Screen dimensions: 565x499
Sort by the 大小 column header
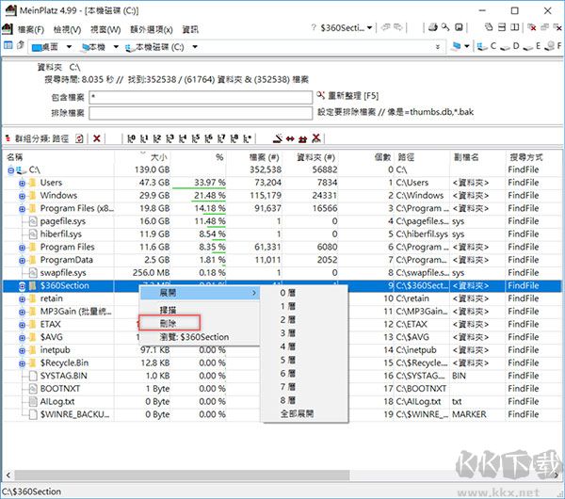[158, 156]
